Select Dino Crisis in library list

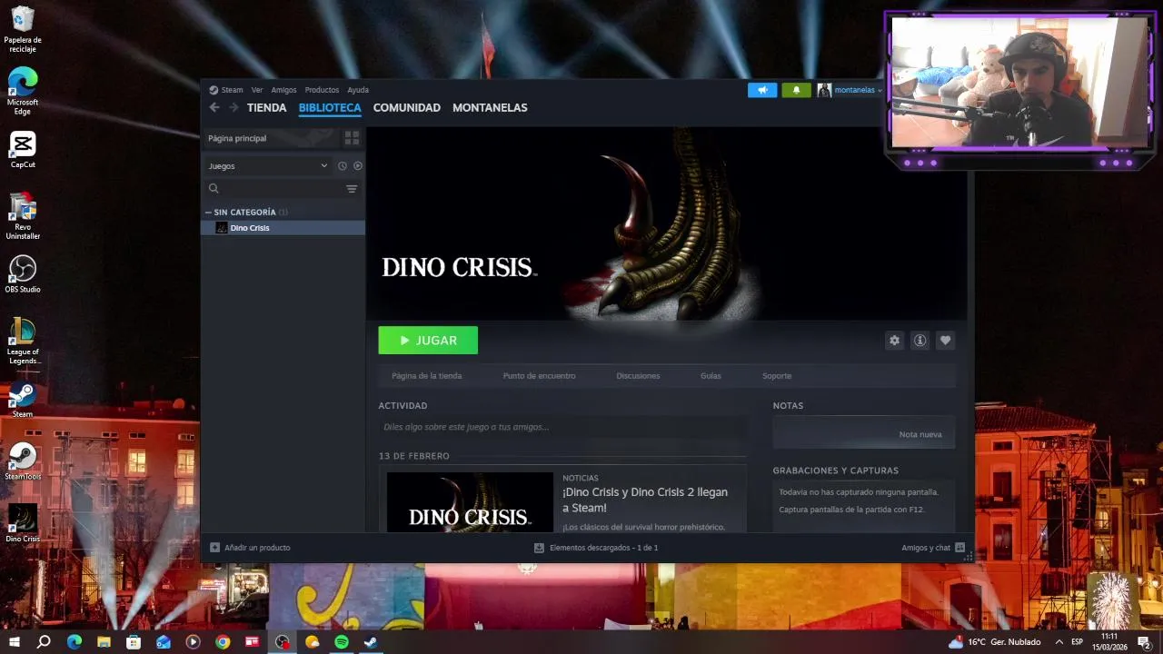(283, 228)
